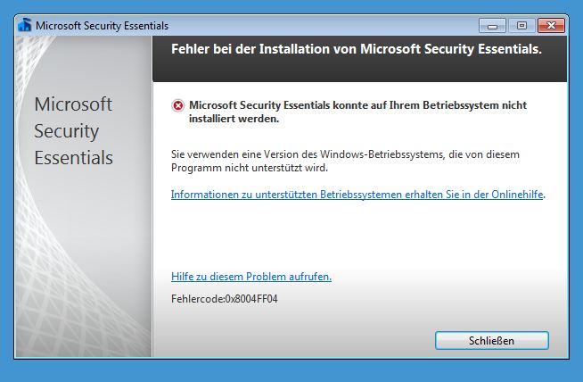Click the red error icon beside the message
583x382 pixels.
pos(178,105)
